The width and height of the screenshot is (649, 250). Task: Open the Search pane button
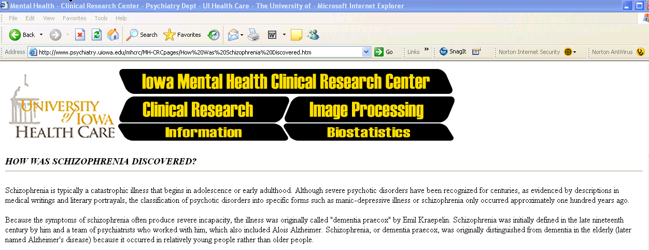[x=142, y=35]
